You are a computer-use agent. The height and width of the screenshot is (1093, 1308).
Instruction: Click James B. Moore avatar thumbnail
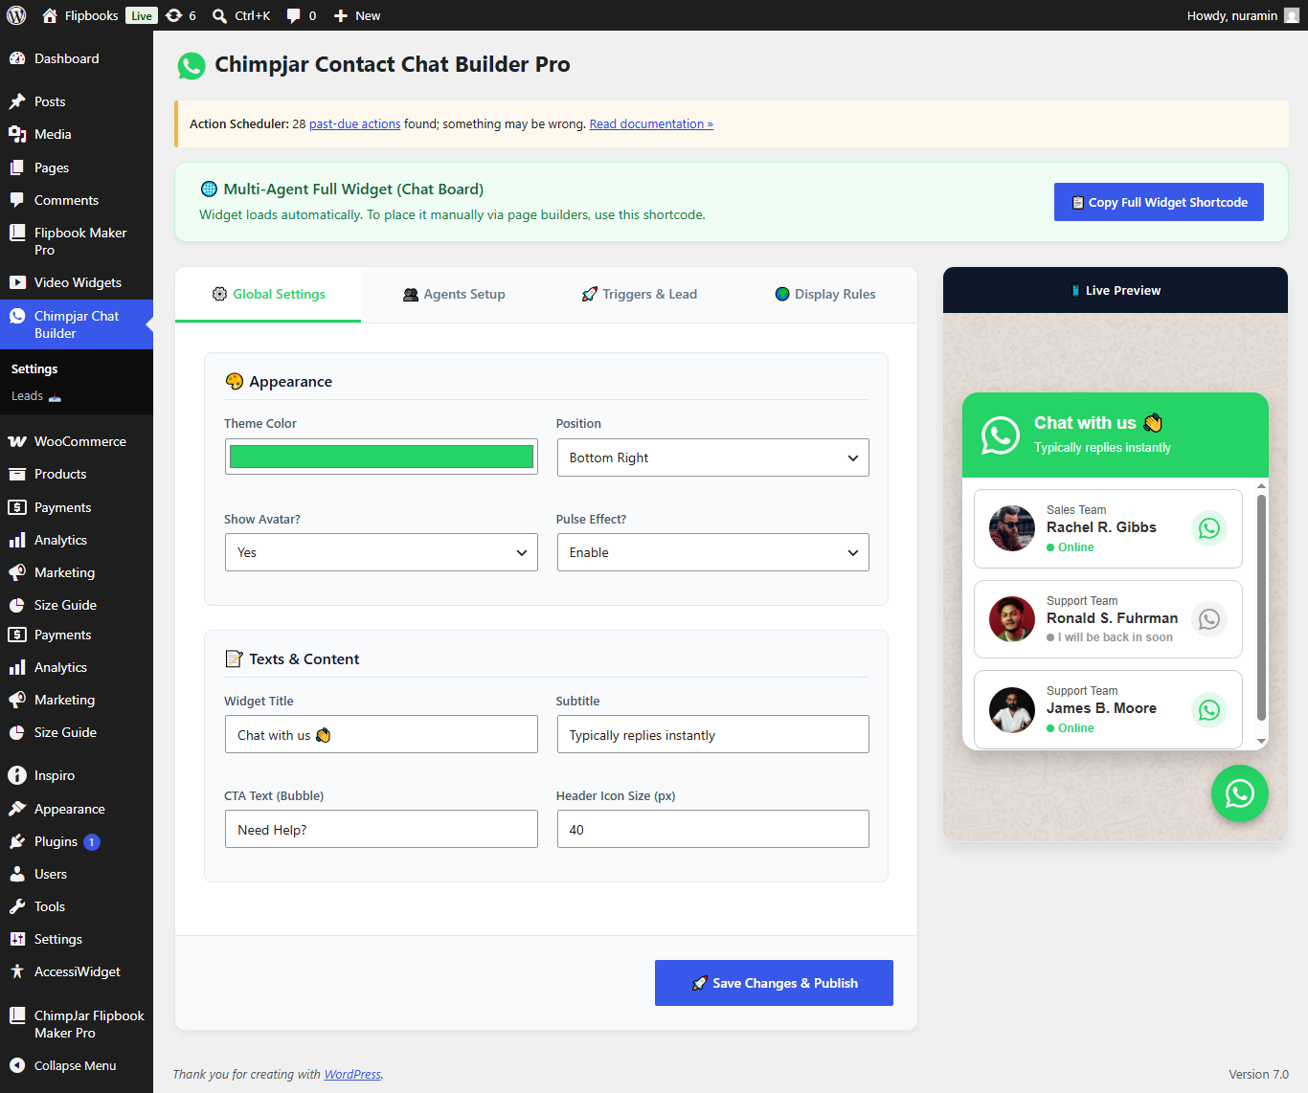pyautogui.click(x=1012, y=710)
